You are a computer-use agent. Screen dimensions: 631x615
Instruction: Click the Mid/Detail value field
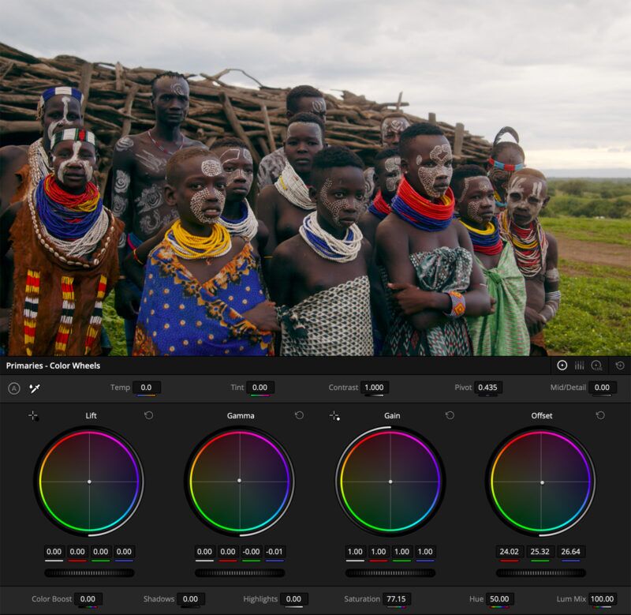tap(602, 388)
